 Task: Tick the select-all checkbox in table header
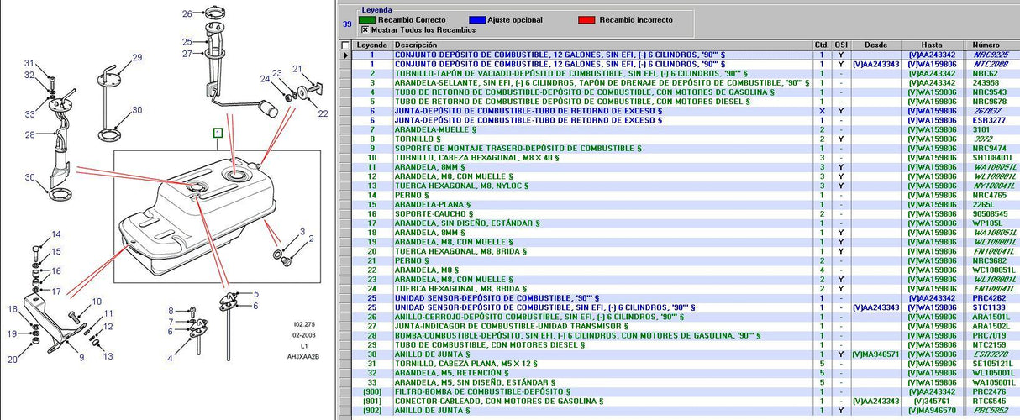pyautogui.click(x=345, y=45)
